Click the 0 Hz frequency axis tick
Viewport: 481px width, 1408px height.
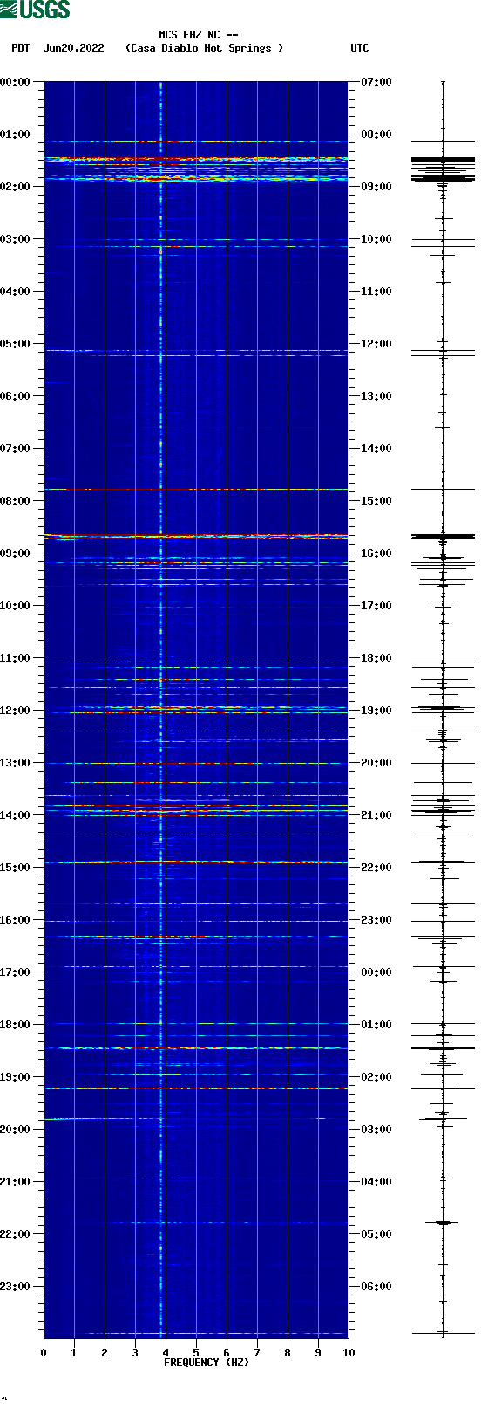[44, 1353]
